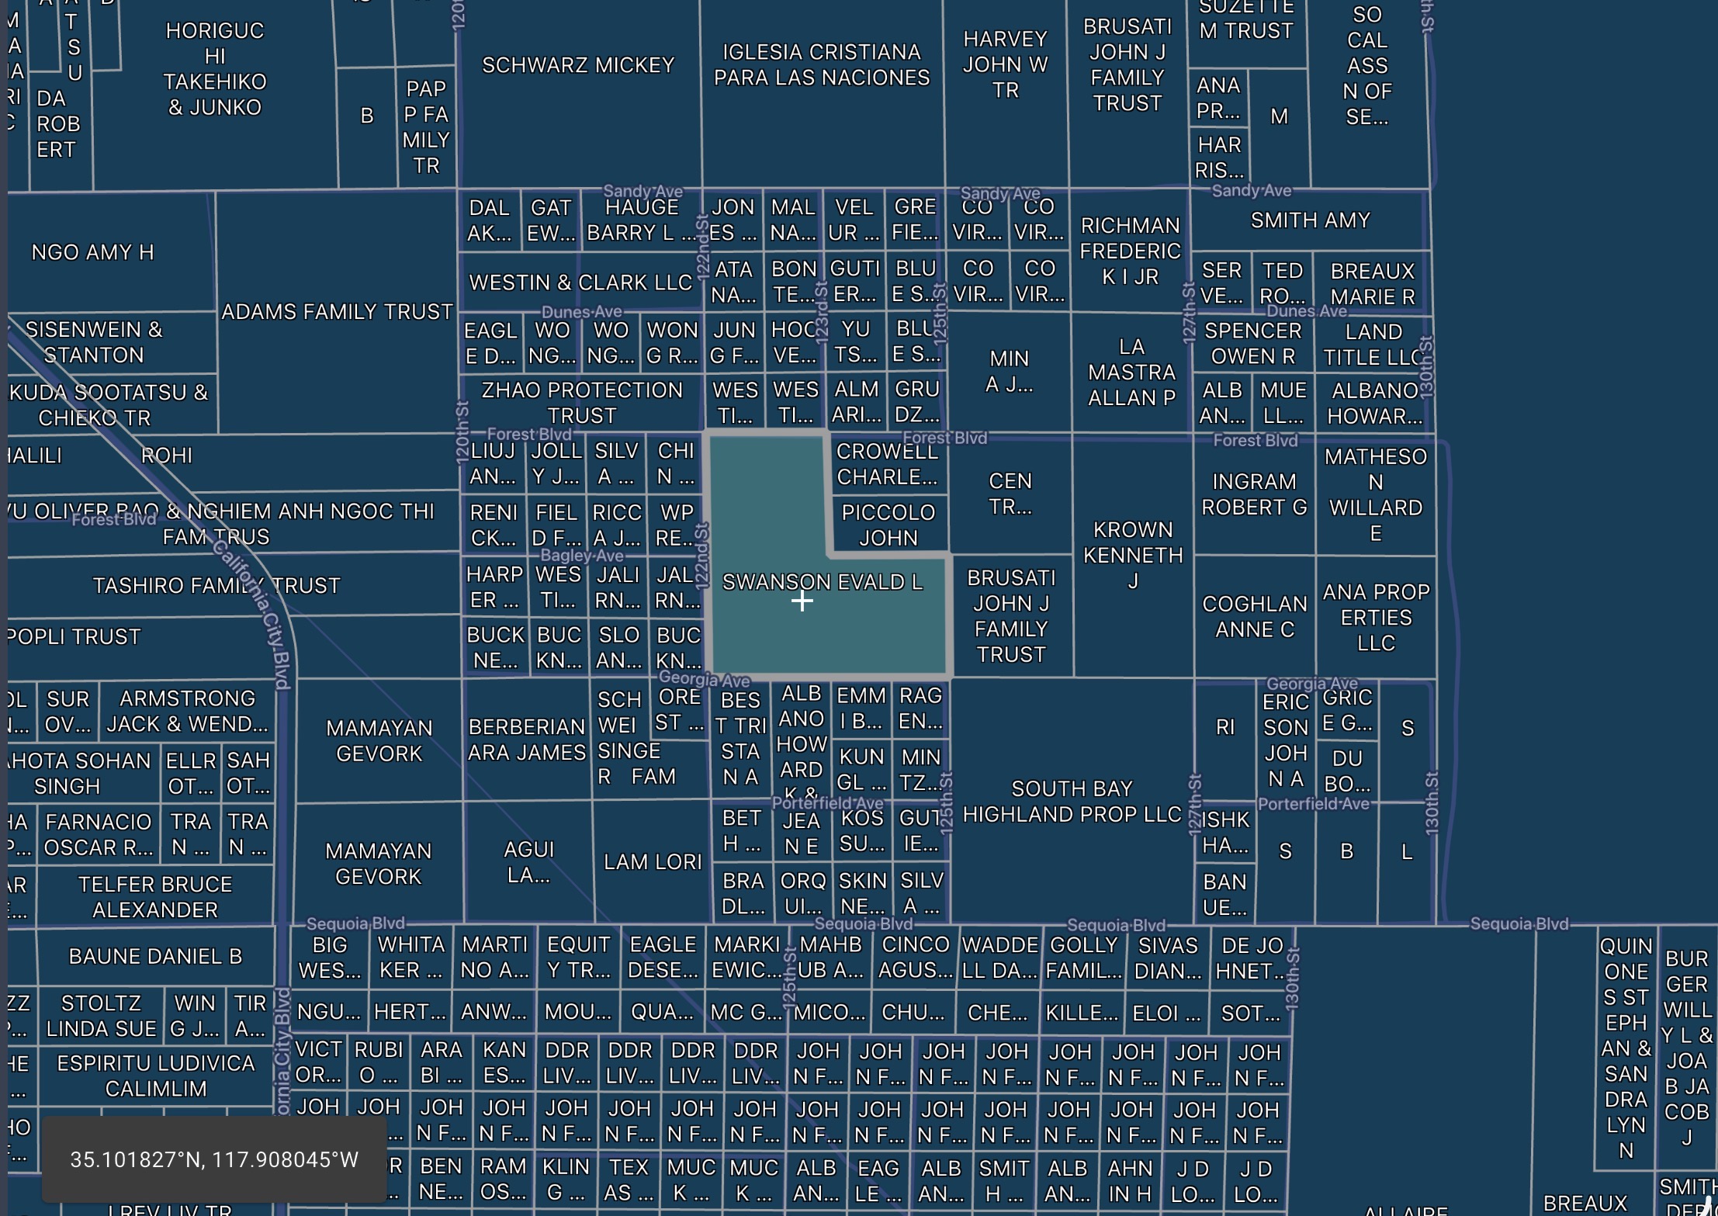The height and width of the screenshot is (1216, 1718).
Task: Click the PICCOLO JOHN parcel
Action: pyautogui.click(x=888, y=525)
